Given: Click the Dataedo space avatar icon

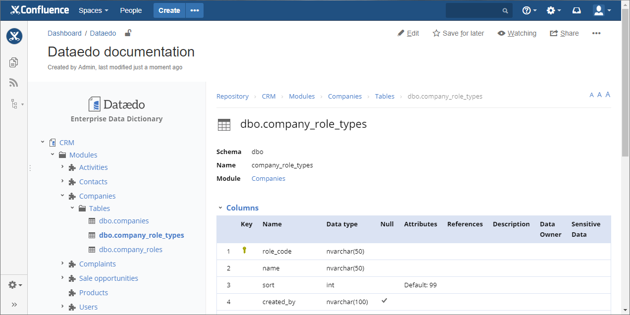Looking at the screenshot, I should [x=14, y=36].
